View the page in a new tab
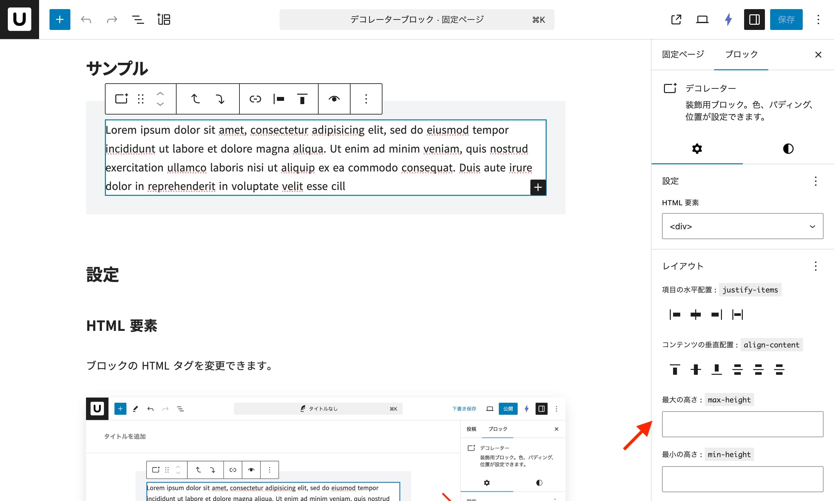The width and height of the screenshot is (834, 501). [x=676, y=19]
